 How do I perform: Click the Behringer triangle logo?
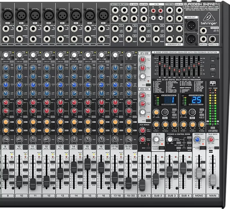click(x=209, y=17)
